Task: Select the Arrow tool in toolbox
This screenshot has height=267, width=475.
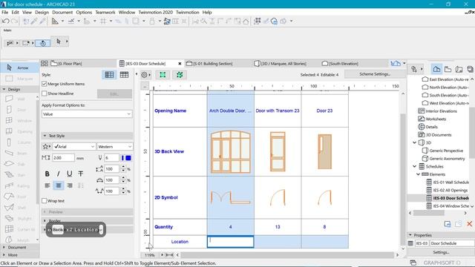Action: 19,67
